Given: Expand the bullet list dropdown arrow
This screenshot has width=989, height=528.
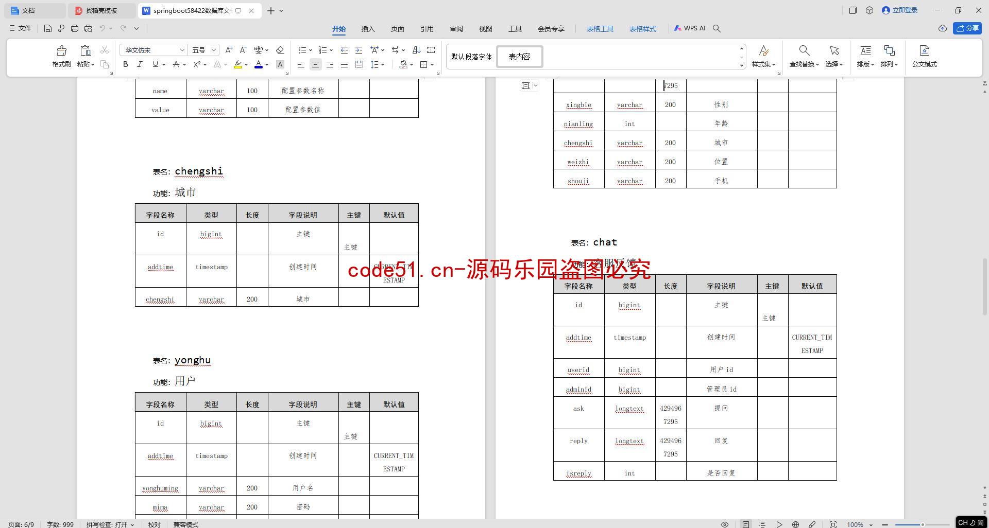Looking at the screenshot, I should [x=311, y=50].
